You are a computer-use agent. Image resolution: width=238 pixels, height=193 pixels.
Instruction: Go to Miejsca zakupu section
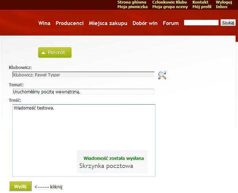(x=108, y=23)
